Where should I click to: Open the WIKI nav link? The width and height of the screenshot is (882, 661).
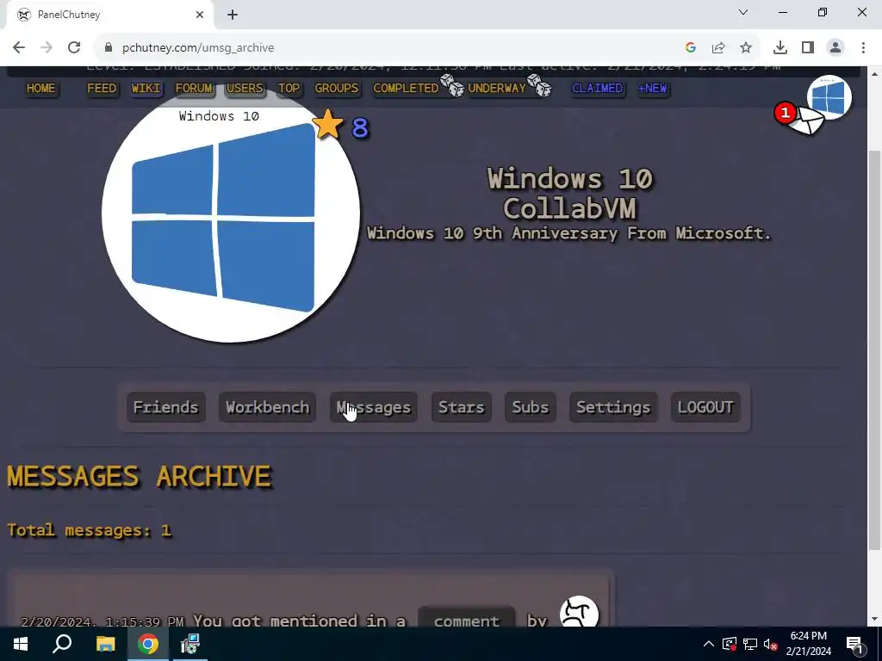pyautogui.click(x=146, y=89)
